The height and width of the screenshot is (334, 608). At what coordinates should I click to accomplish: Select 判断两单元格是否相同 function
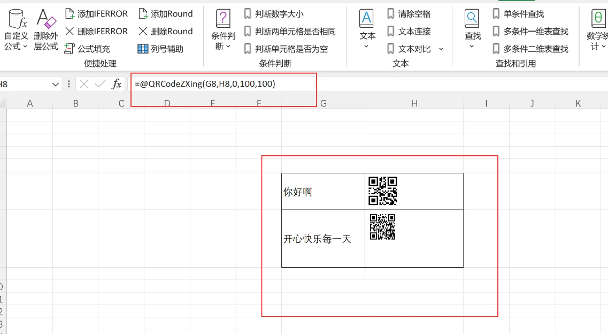click(x=290, y=32)
